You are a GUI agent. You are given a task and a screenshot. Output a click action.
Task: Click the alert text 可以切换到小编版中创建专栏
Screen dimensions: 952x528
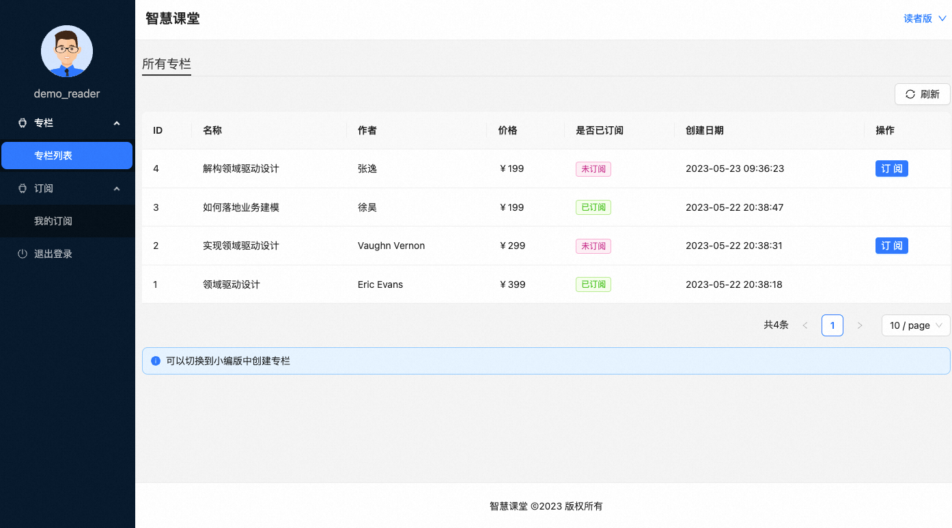228,361
